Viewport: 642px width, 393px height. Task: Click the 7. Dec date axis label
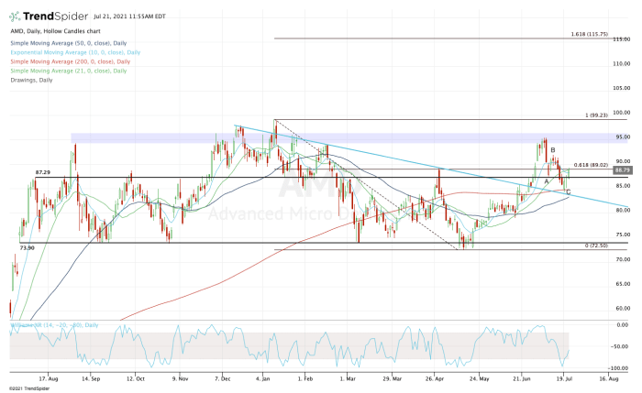pos(222,379)
